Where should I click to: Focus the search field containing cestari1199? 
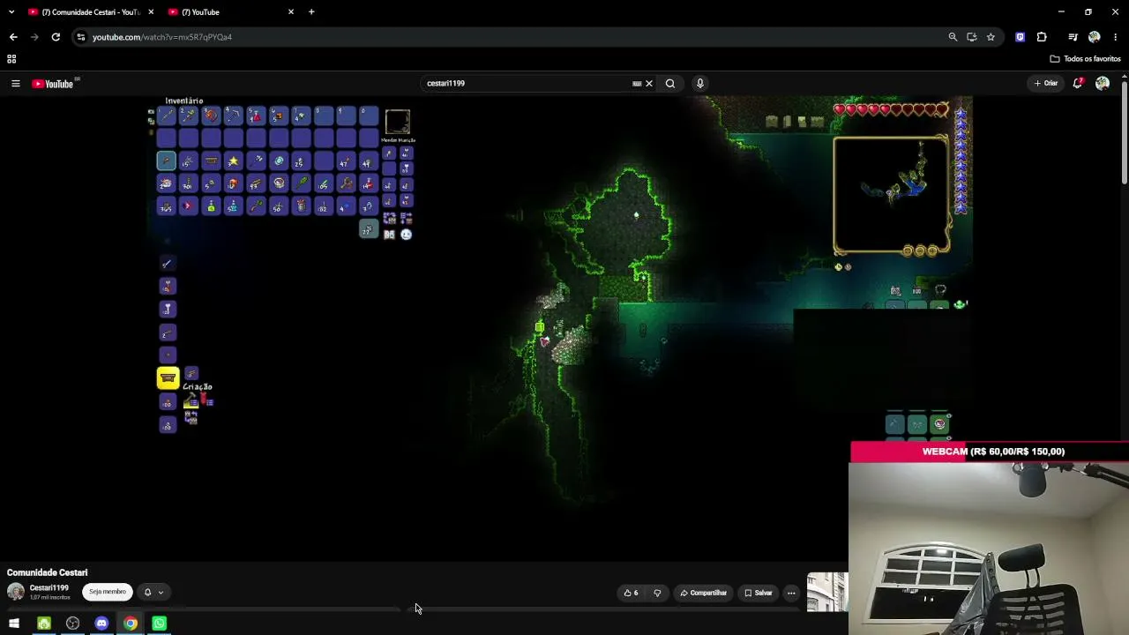pyautogui.click(x=527, y=84)
